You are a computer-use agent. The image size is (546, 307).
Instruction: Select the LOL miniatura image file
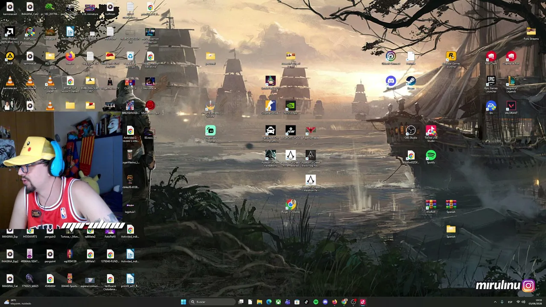pyautogui.click(x=90, y=9)
